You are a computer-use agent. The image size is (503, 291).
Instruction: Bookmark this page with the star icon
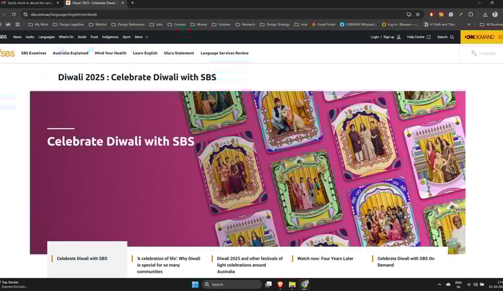tap(418, 14)
